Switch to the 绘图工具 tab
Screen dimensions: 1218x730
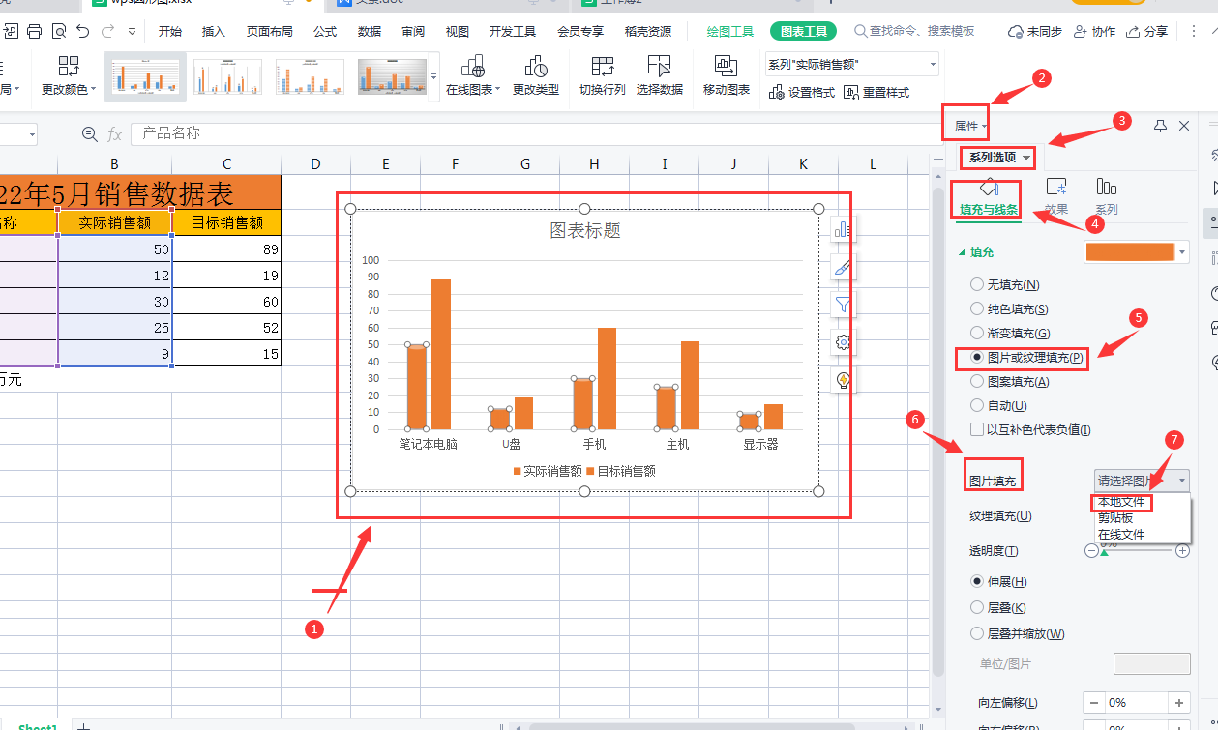730,32
